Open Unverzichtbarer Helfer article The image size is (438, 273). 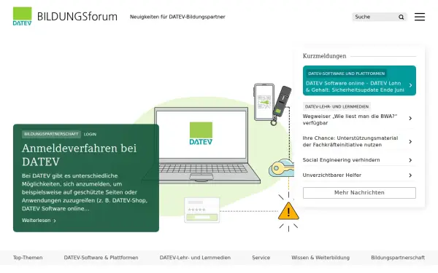point(332,175)
